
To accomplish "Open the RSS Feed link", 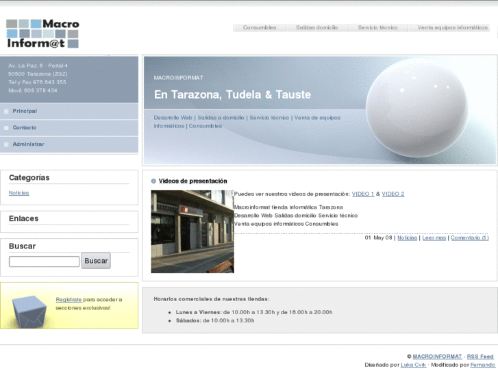I will (480, 357).
